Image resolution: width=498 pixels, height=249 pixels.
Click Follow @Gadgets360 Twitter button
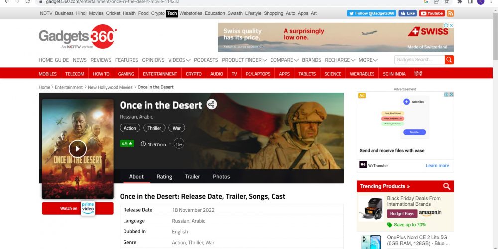pyautogui.click(x=372, y=13)
